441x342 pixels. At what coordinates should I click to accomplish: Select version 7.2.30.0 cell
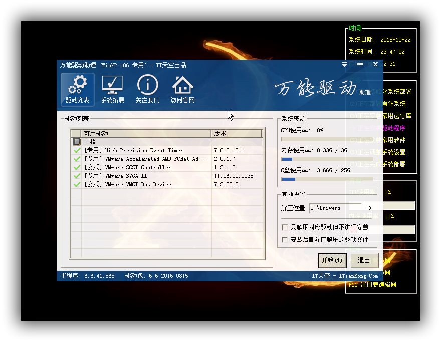coord(226,184)
